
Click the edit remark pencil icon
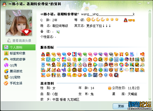tap(58, 32)
